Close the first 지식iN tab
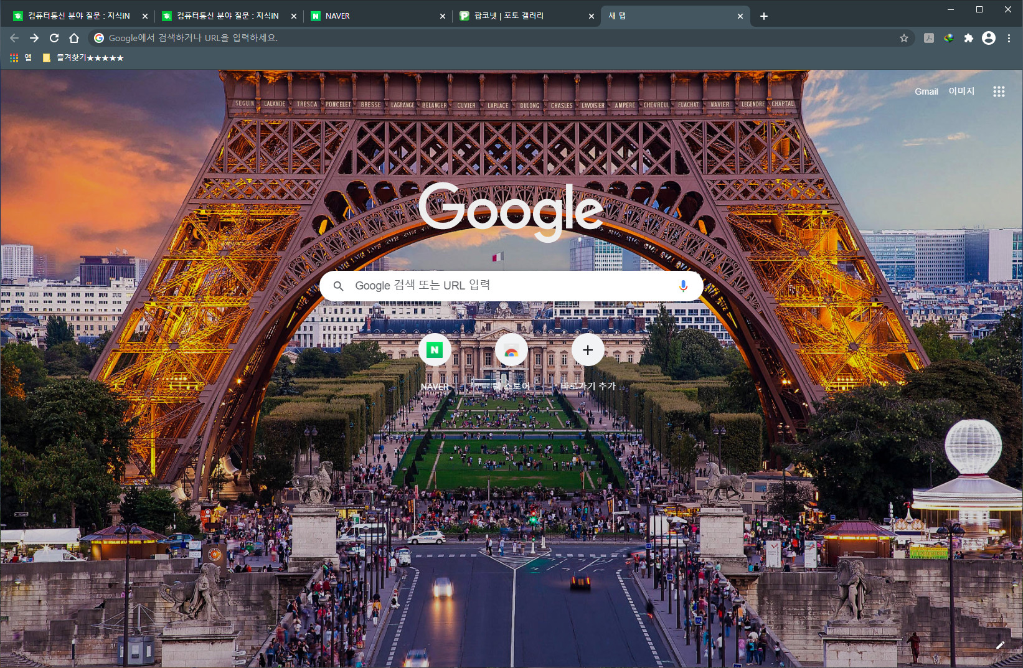 145,16
